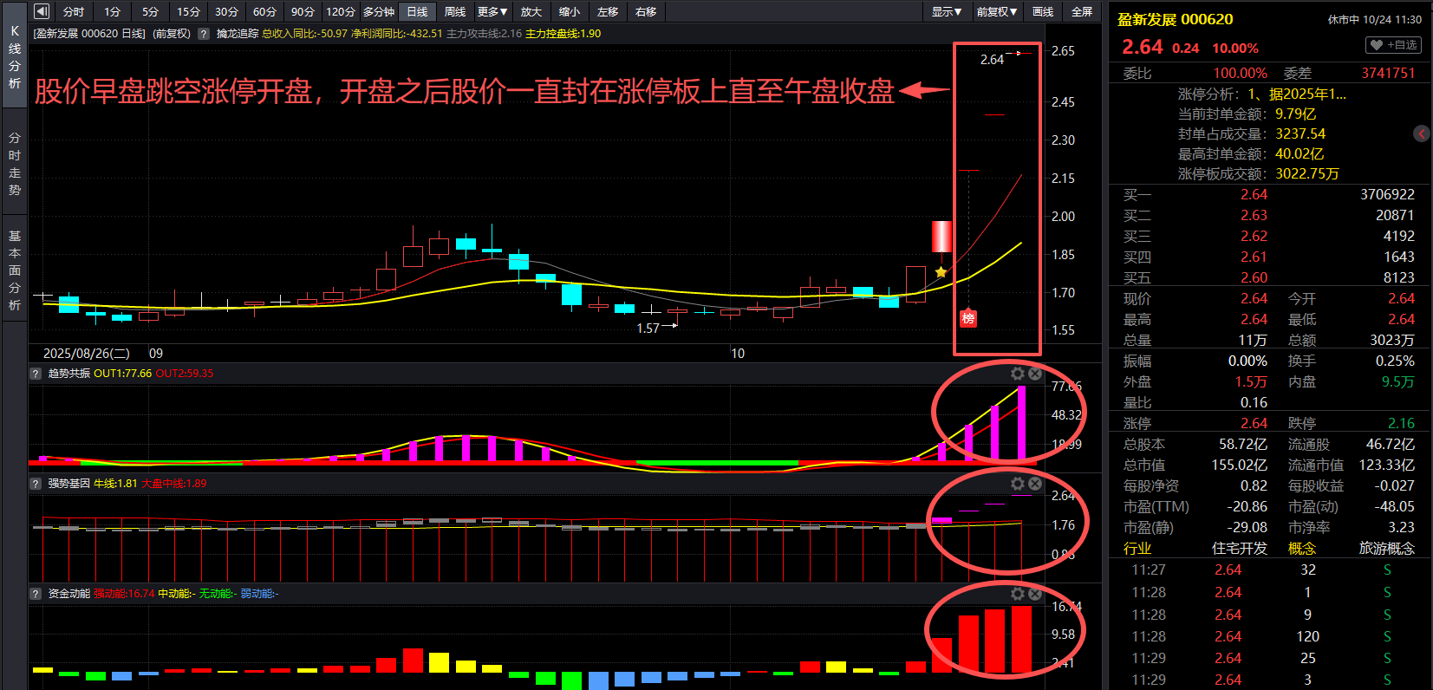This screenshot has width=1433, height=690.
Task: Click the 涨停 limit-up price 2.64
Action: point(1254,423)
